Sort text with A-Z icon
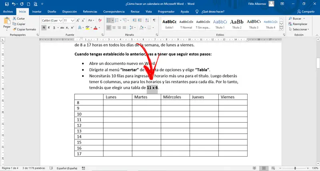The height and width of the screenshot is (171, 320). coord(147,20)
